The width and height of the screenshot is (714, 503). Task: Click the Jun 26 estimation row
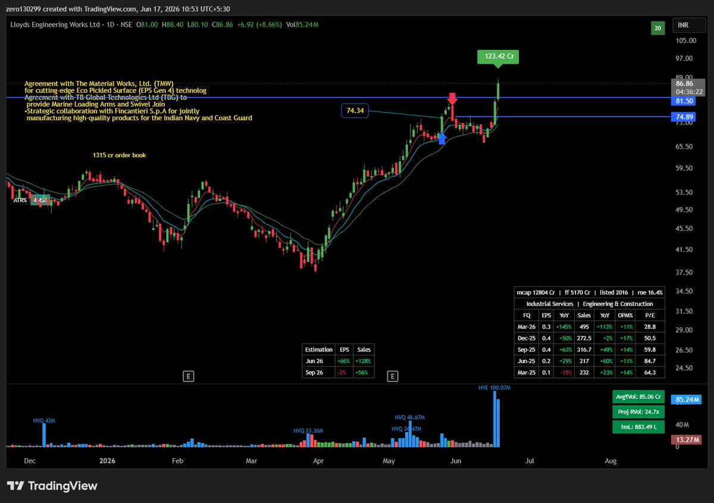click(339, 361)
